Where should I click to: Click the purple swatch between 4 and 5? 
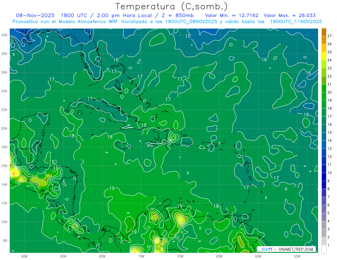[x=324, y=217]
